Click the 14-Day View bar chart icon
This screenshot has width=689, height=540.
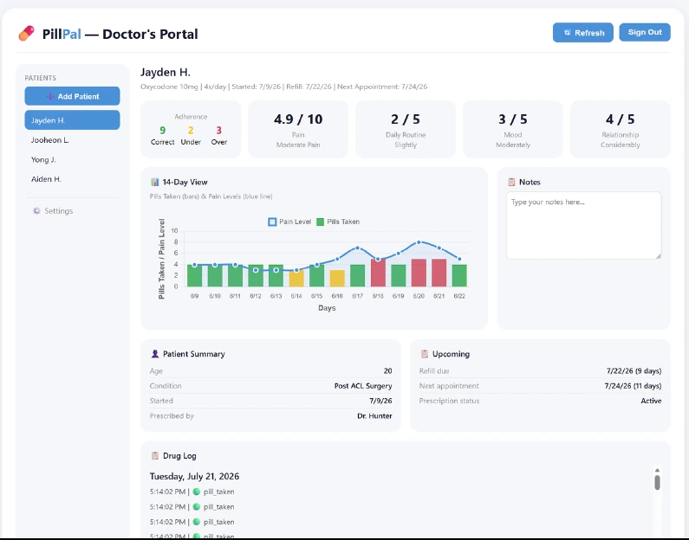coord(154,182)
